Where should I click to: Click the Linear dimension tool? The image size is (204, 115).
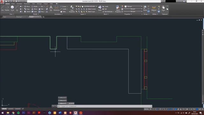(63, 6)
